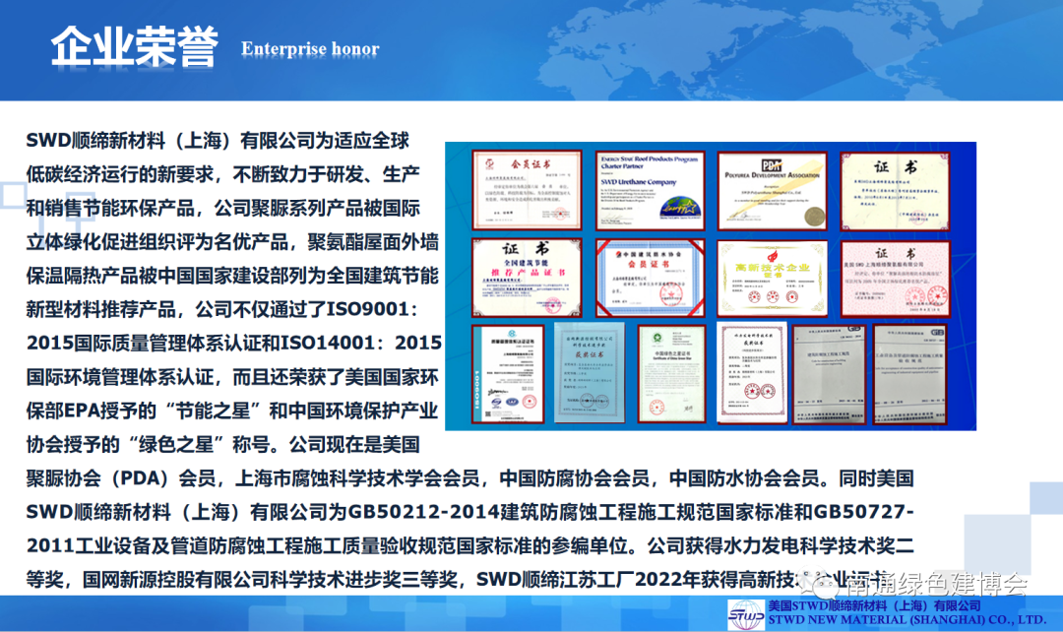The width and height of the screenshot is (1063, 632).
Task: Click the line containing GB50212-2014建筑防腐蚀工程施工规范
Action: [x=469, y=512]
